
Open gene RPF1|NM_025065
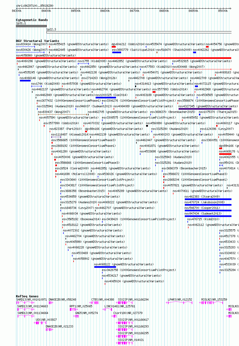[x=81, y=306]
